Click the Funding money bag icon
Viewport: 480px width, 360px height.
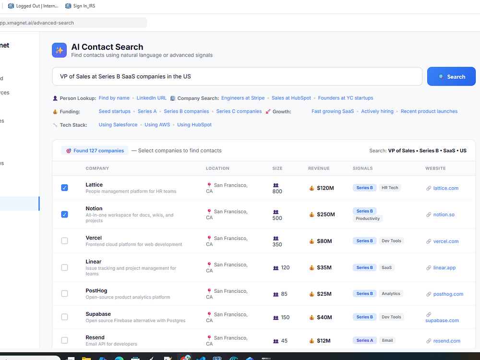coord(55,112)
